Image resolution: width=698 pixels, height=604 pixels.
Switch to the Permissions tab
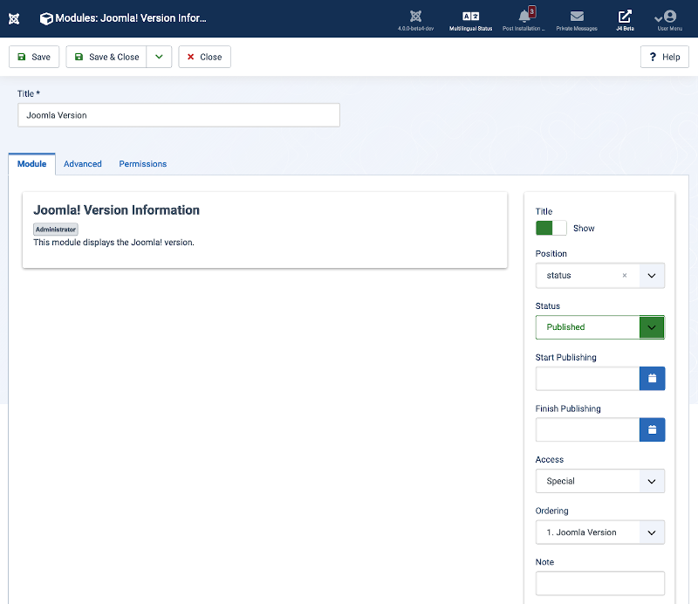(x=143, y=164)
